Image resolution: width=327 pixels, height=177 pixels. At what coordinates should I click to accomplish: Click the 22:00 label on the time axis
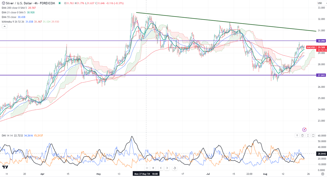pos(249,174)
